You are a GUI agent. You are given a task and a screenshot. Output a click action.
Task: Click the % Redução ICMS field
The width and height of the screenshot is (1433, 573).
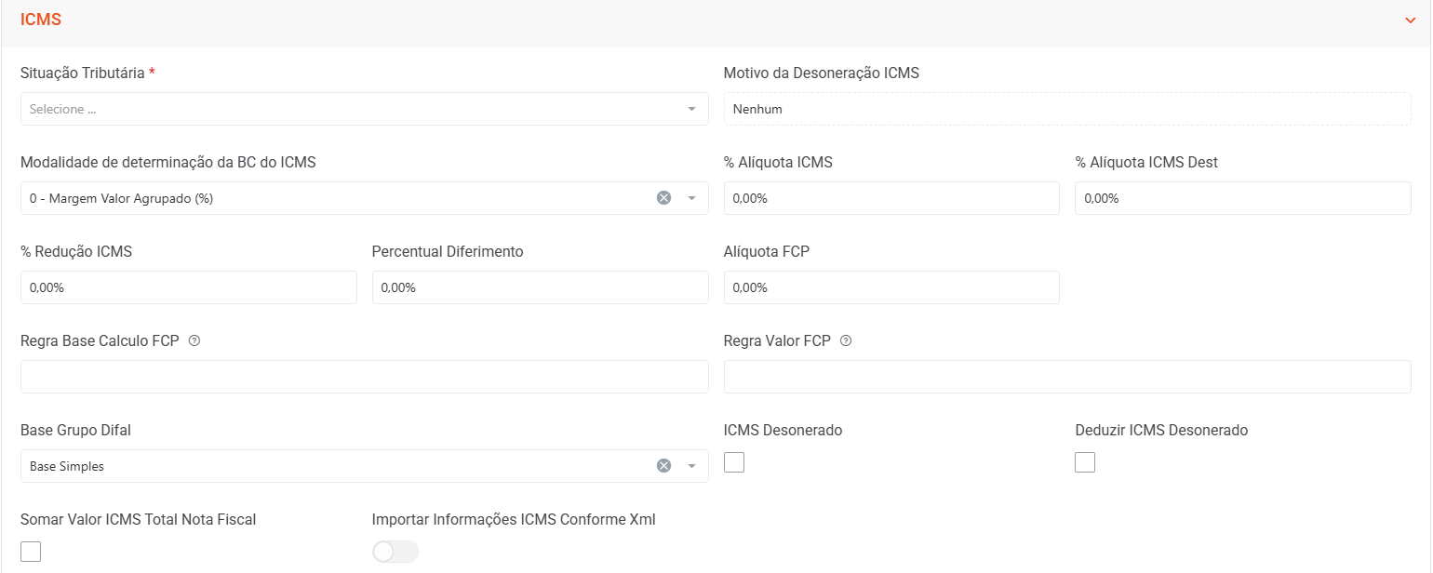(188, 287)
